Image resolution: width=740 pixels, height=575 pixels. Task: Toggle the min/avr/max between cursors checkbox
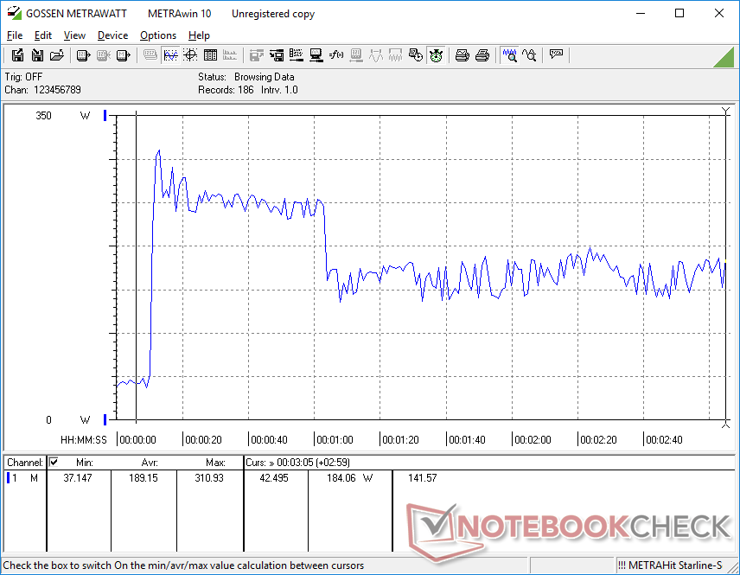pos(54,462)
